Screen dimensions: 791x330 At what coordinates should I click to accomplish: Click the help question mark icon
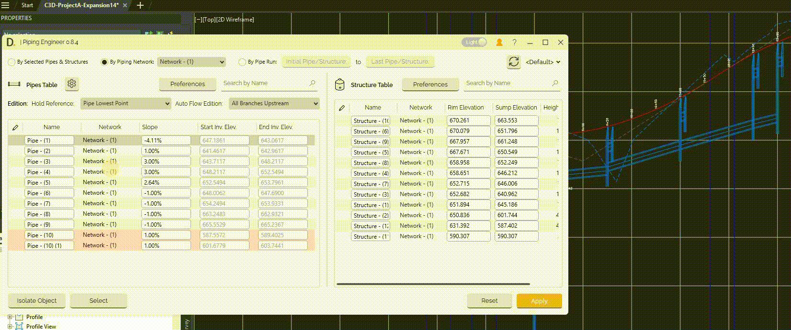[515, 43]
